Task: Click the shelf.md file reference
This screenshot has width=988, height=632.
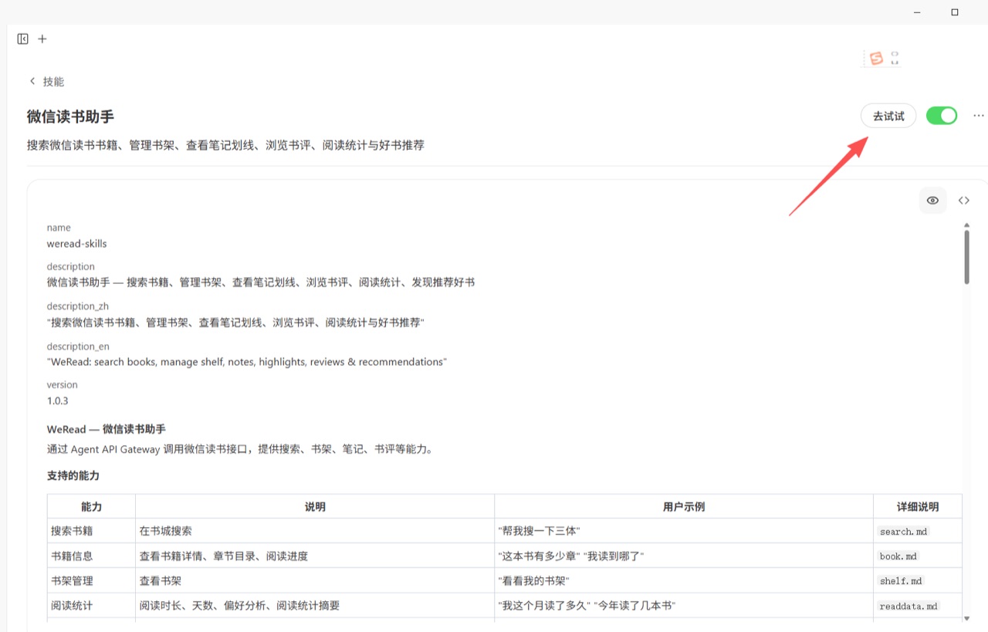Action: coord(902,580)
